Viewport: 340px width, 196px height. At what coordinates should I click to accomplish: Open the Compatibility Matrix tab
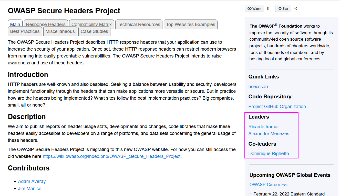[91, 25]
